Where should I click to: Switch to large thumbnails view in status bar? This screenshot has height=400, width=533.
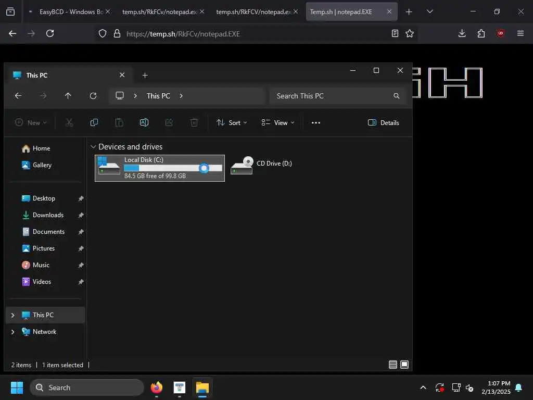404,365
